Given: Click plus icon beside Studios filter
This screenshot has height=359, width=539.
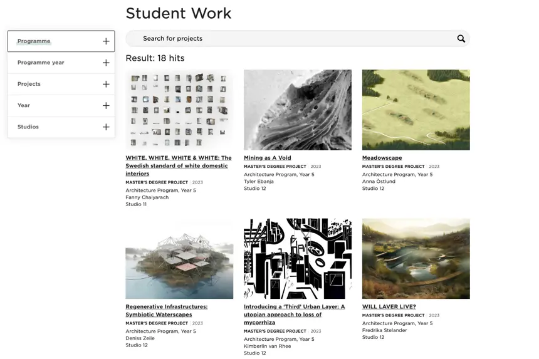Looking at the screenshot, I should 106,127.
